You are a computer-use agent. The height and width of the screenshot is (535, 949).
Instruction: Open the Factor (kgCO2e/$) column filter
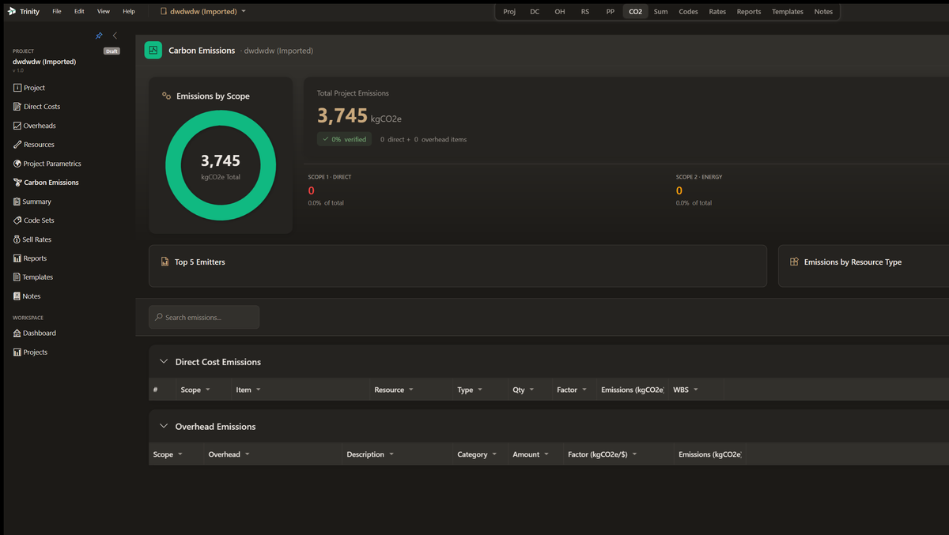point(635,454)
